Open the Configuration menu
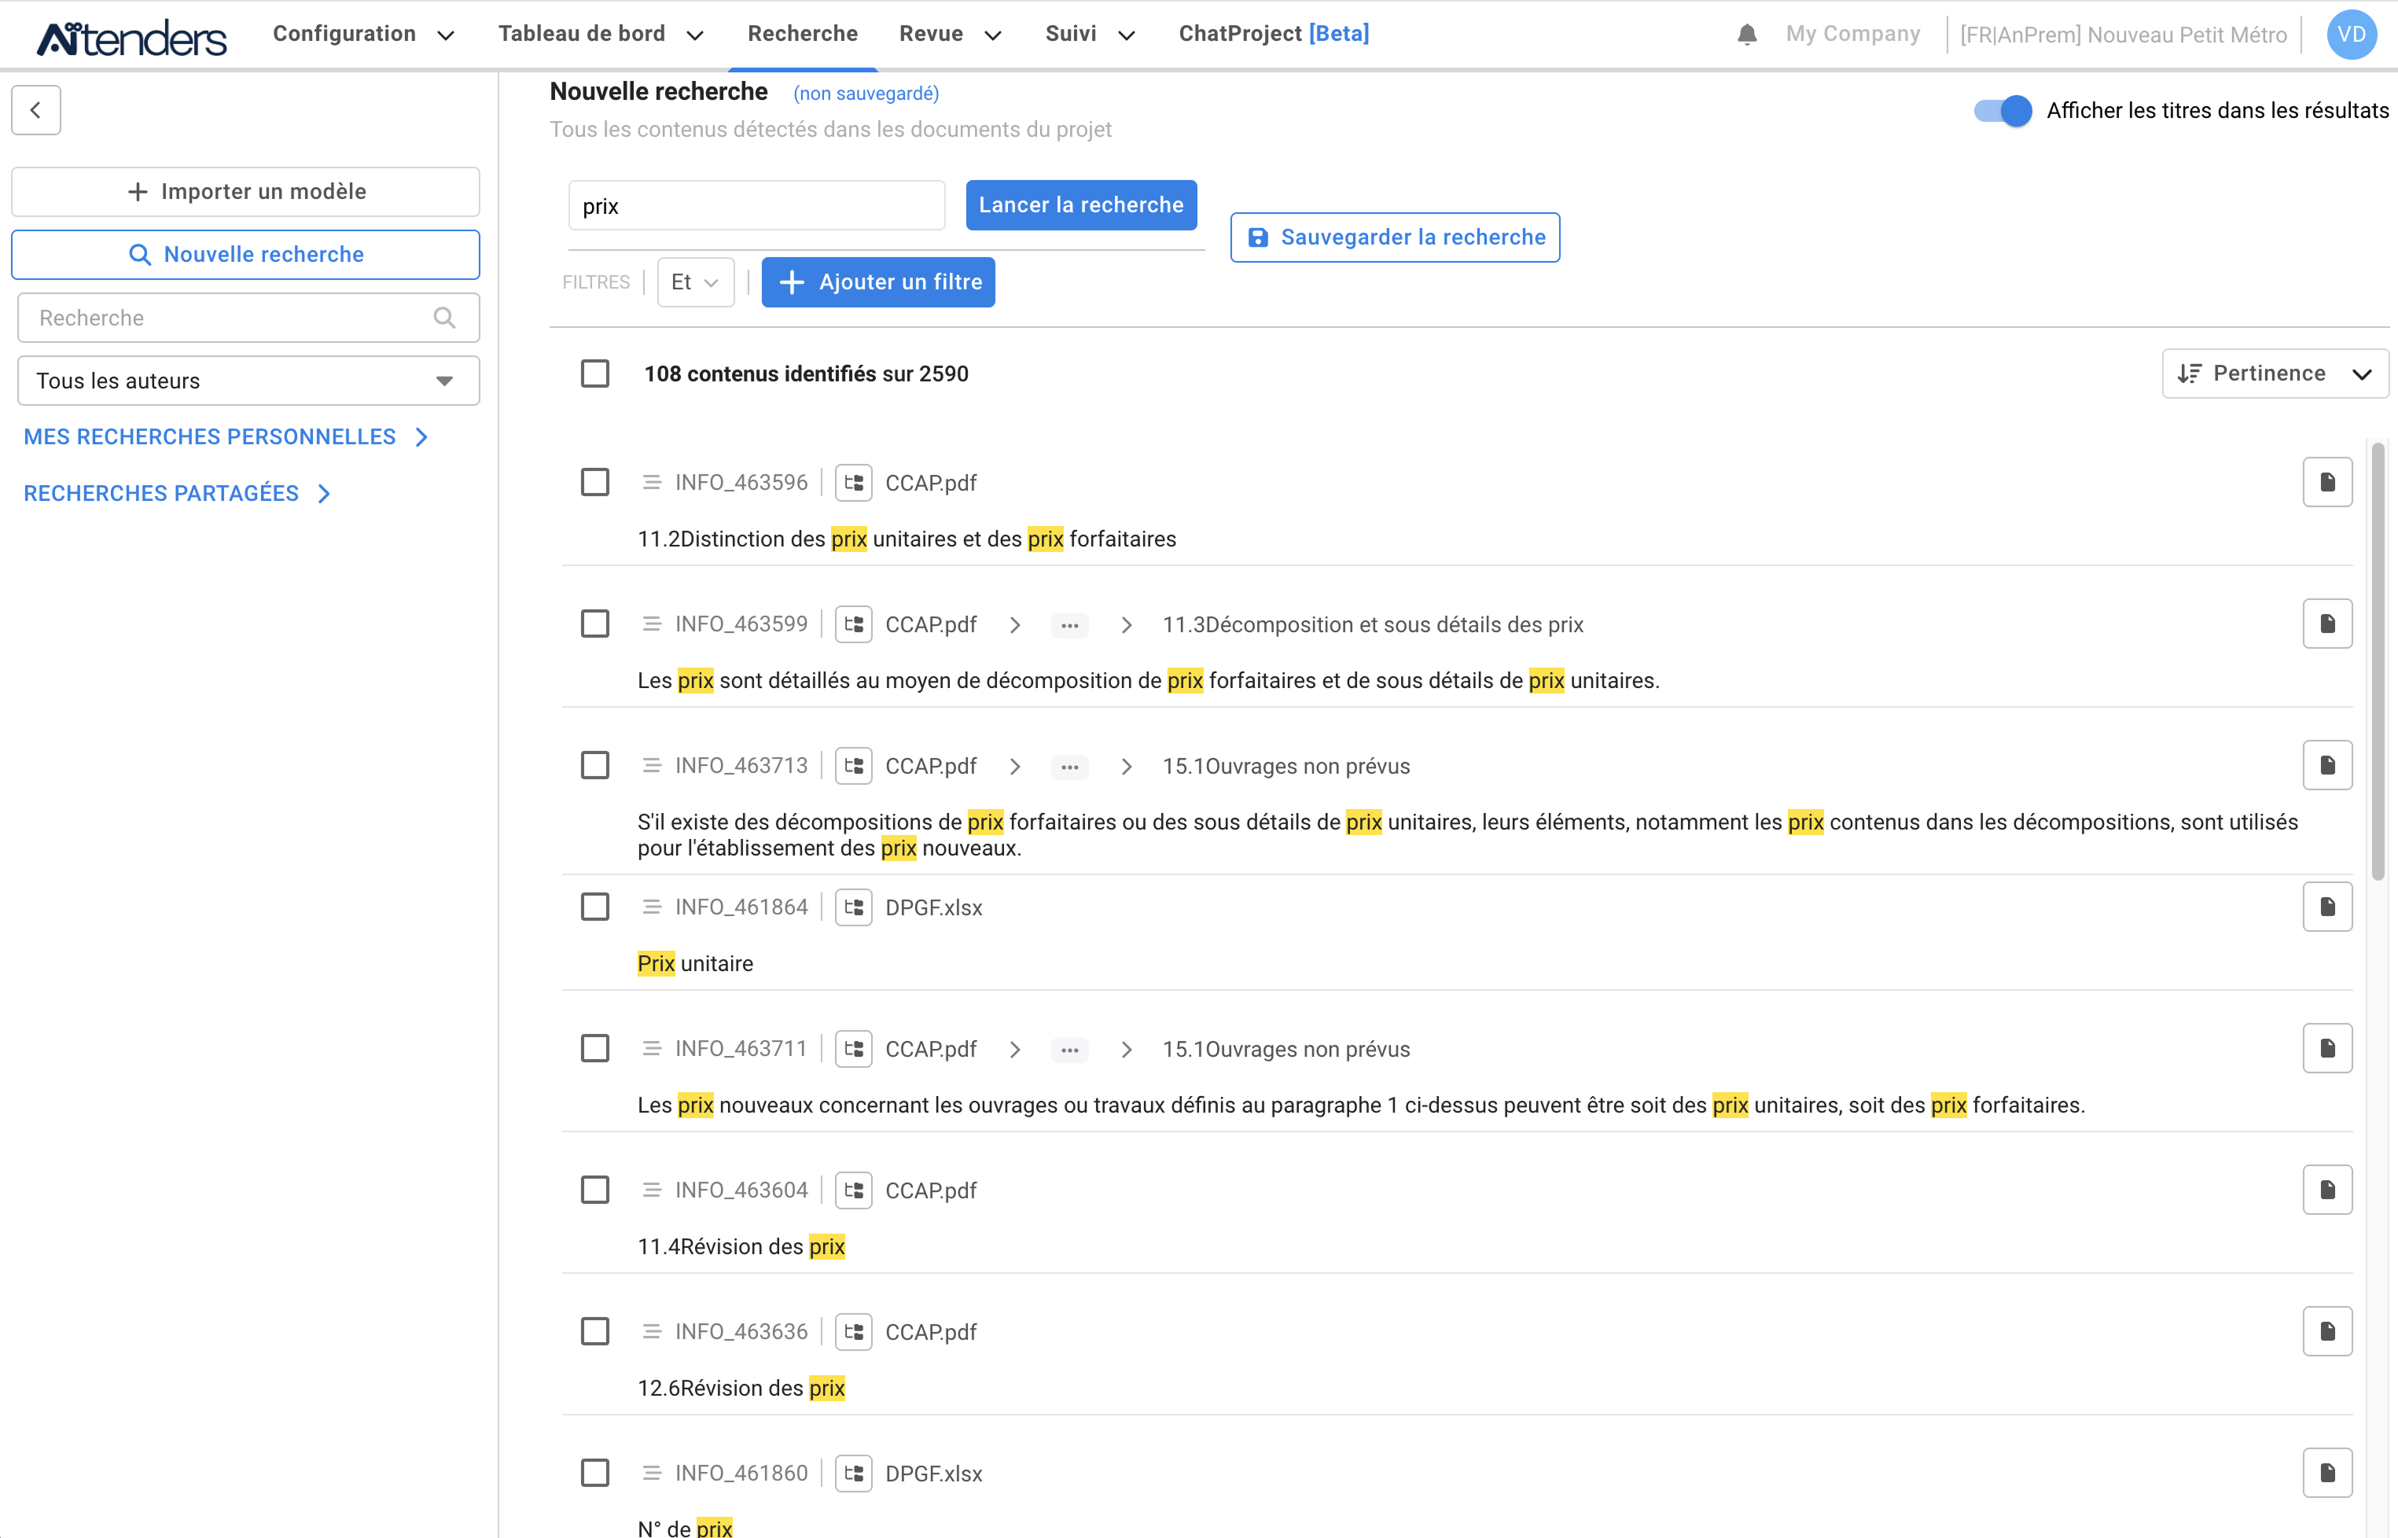Image resolution: width=2398 pixels, height=1538 pixels. 363,34
